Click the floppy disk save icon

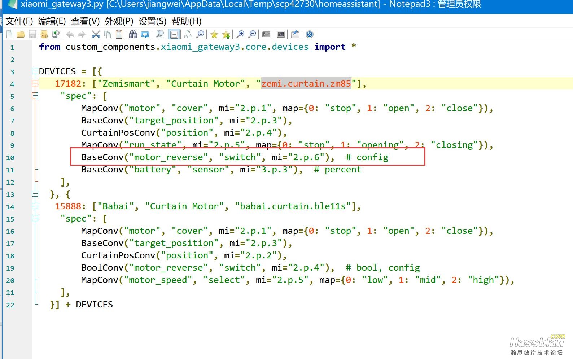[x=32, y=34]
